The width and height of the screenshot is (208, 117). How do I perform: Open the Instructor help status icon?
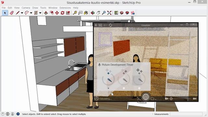[18, 114]
